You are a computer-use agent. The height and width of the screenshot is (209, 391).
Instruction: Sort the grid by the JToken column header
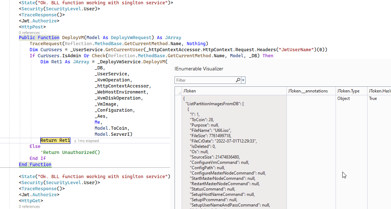point(189,91)
